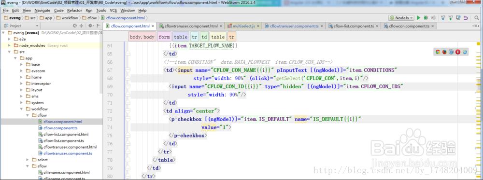The width and height of the screenshot is (483, 180).
Task: Expand the base folder
Action: [22, 65]
